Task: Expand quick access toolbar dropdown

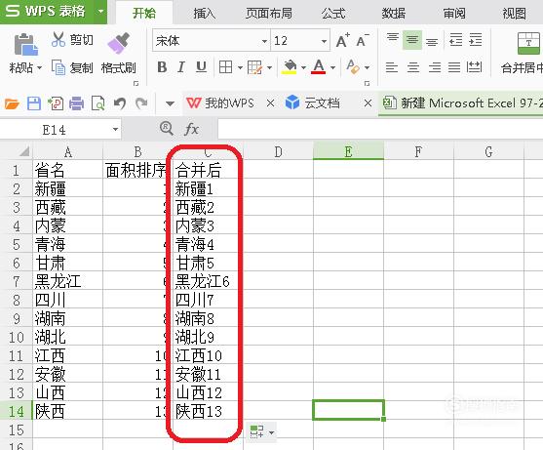Action: pos(170,103)
